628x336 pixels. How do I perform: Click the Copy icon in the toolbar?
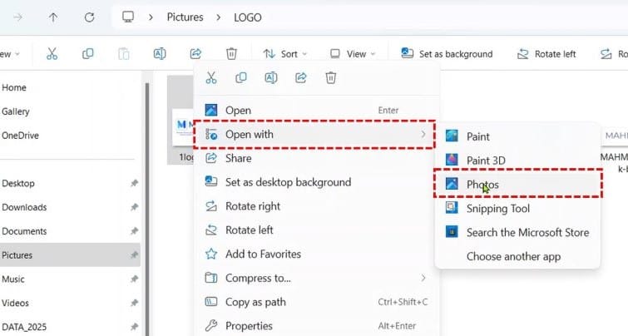[x=87, y=54]
